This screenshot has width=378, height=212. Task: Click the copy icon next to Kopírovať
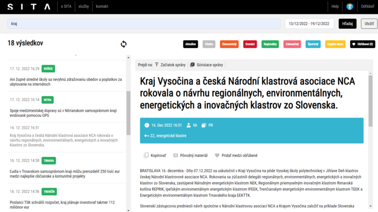point(146,155)
